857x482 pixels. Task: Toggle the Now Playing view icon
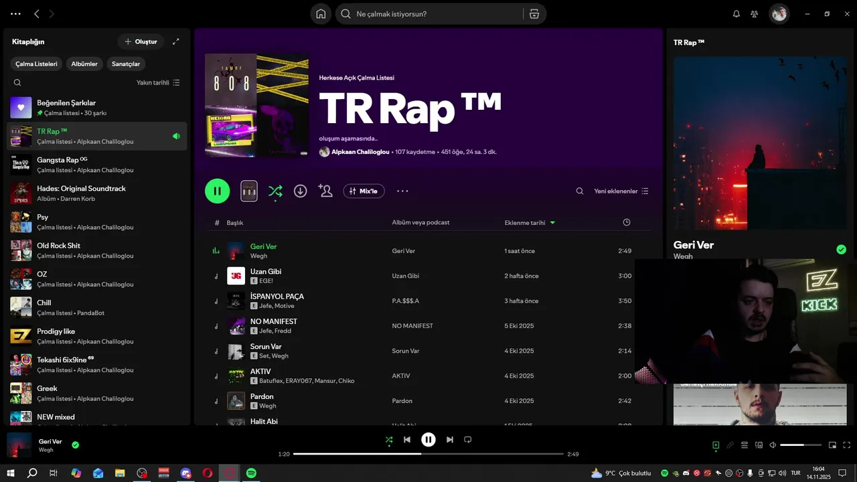(716, 445)
